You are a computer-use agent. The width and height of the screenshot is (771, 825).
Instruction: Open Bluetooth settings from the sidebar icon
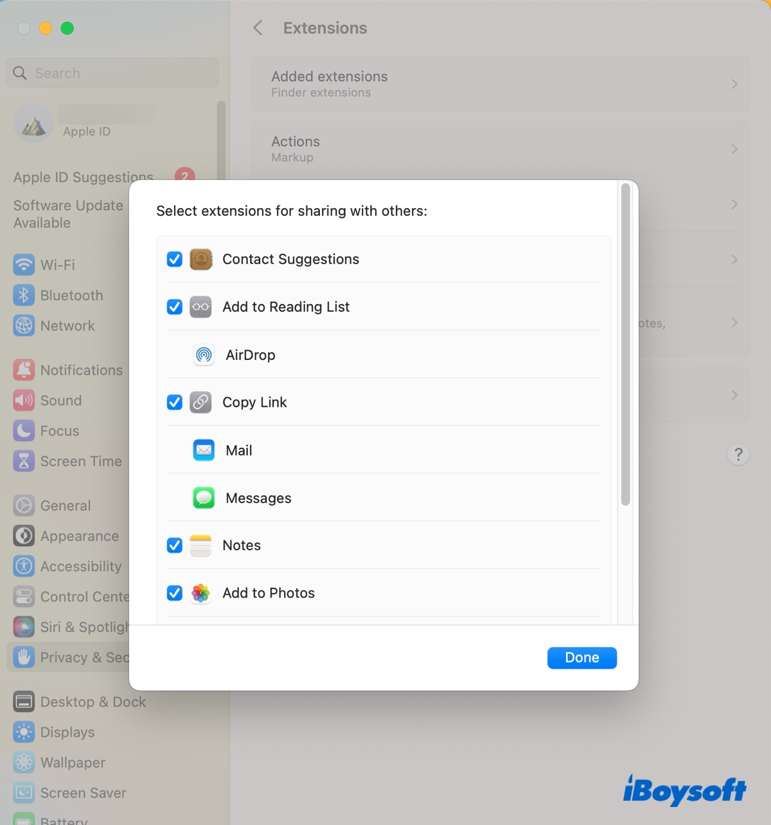23,295
